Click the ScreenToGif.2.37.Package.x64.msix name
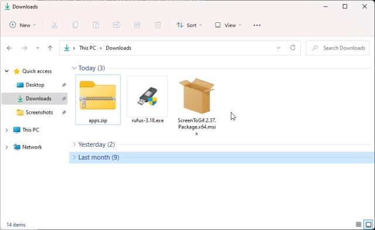This screenshot has height=230, width=375. pos(197,127)
